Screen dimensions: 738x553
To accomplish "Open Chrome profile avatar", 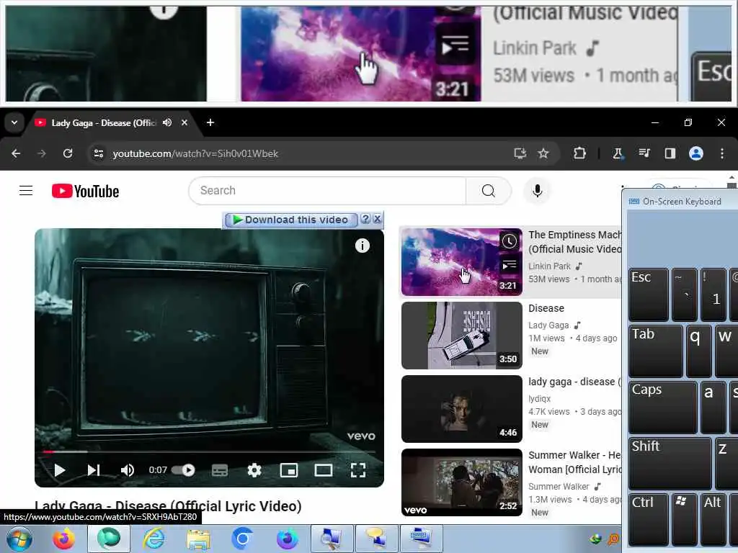I will [x=696, y=153].
